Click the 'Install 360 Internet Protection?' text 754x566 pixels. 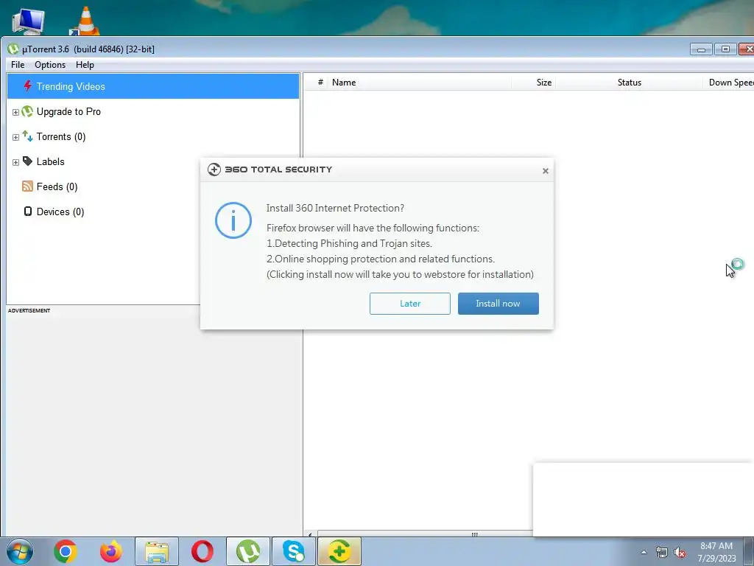pyautogui.click(x=335, y=208)
